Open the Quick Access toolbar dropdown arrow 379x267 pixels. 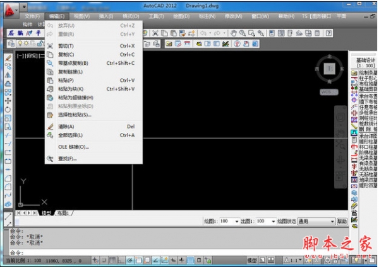tap(24, 7)
